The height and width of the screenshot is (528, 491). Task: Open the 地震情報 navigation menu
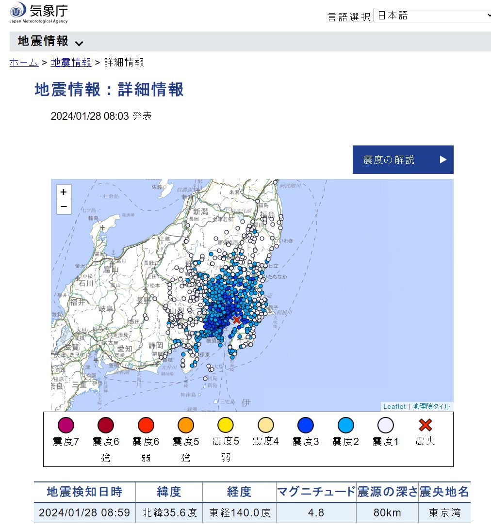click(43, 42)
